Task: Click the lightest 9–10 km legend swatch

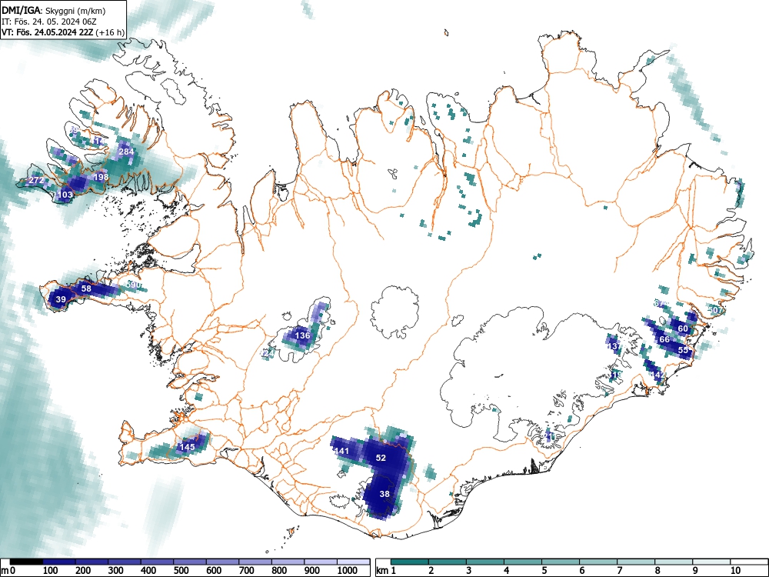Action: pos(711,562)
